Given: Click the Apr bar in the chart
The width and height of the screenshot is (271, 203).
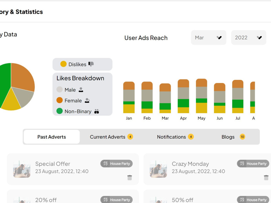Looking at the screenshot, I should (183, 96).
